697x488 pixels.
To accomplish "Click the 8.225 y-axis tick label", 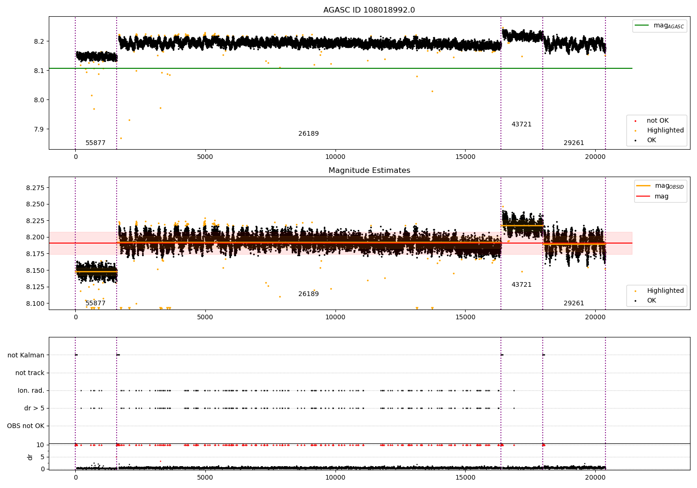I will [x=35, y=221].
